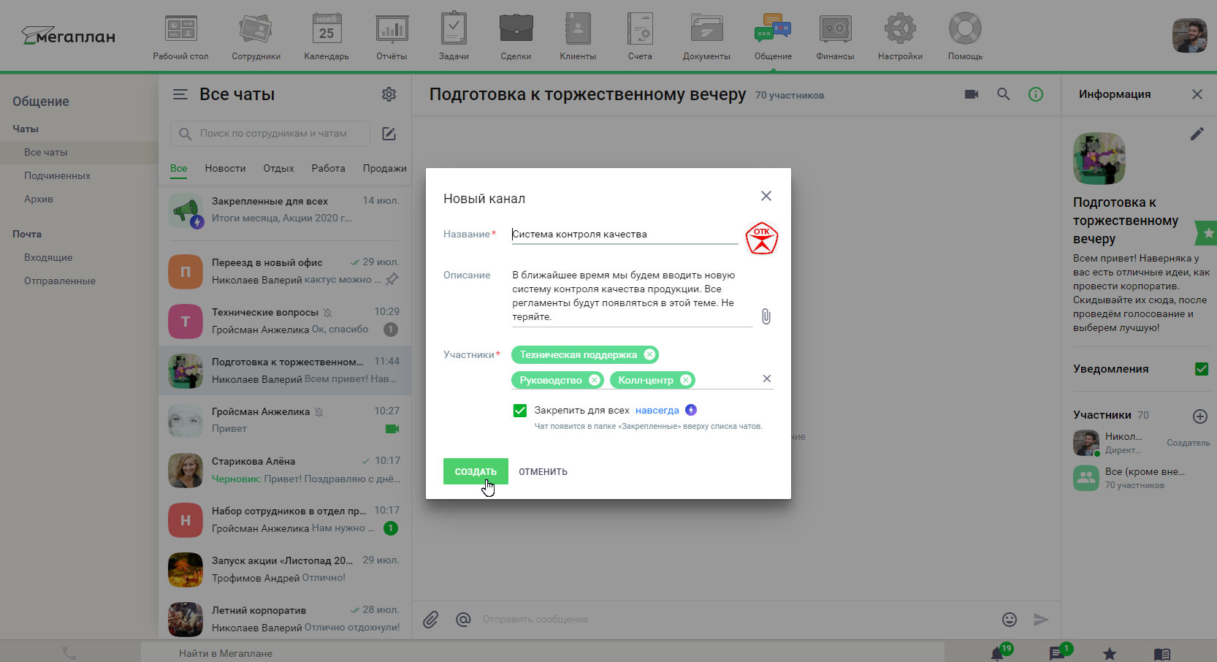Image resolution: width=1217 pixels, height=662 pixels.
Task: Search within the chat via magnifier icon
Action: (1004, 94)
